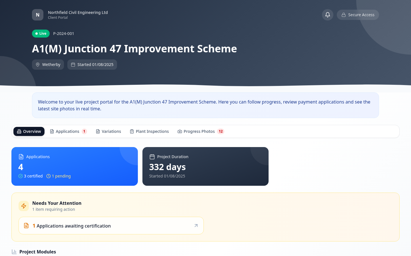Click the Progress Photos badge showing 12
Viewport: 411px width, 256px height.
point(221,131)
